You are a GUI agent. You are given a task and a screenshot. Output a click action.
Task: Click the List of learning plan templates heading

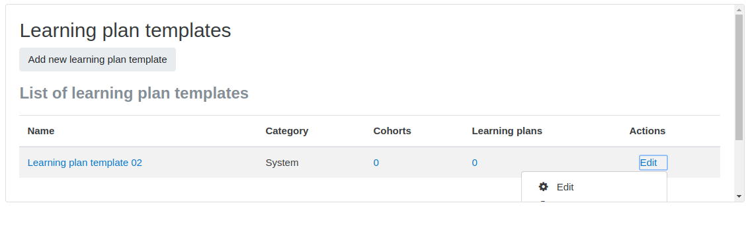(134, 93)
